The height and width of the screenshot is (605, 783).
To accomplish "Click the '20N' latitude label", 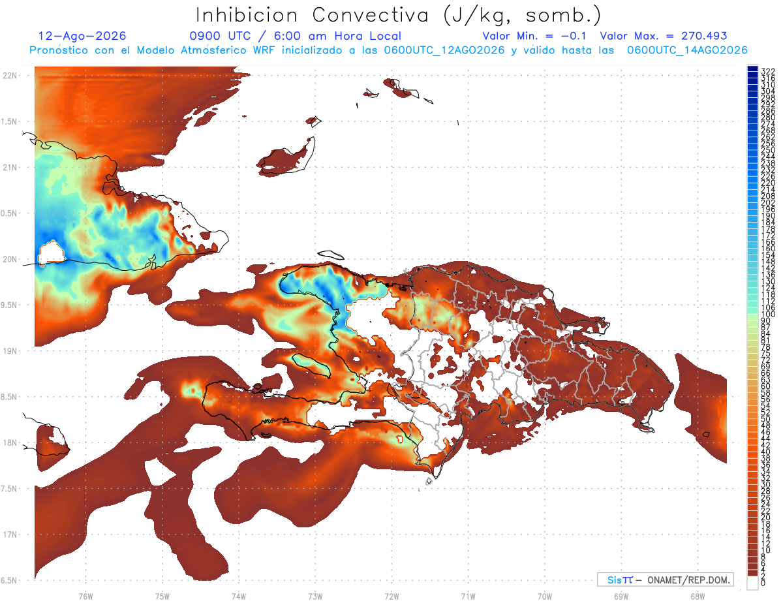I will 10,259.
